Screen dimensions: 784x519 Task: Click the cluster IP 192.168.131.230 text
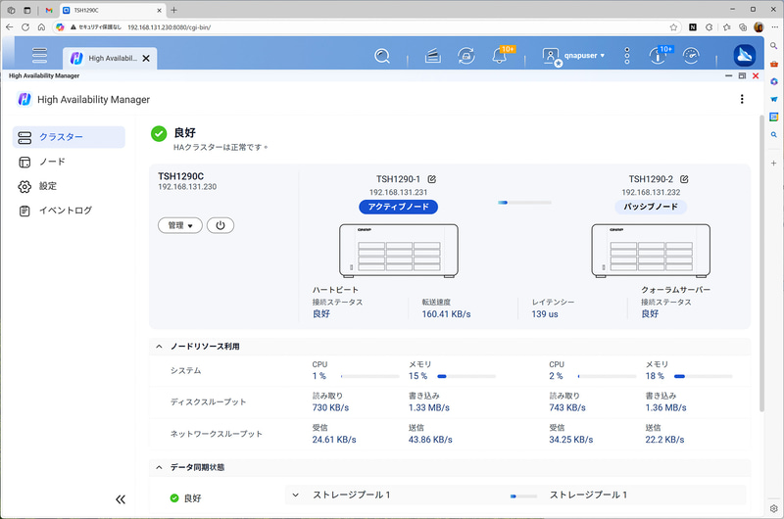point(187,187)
